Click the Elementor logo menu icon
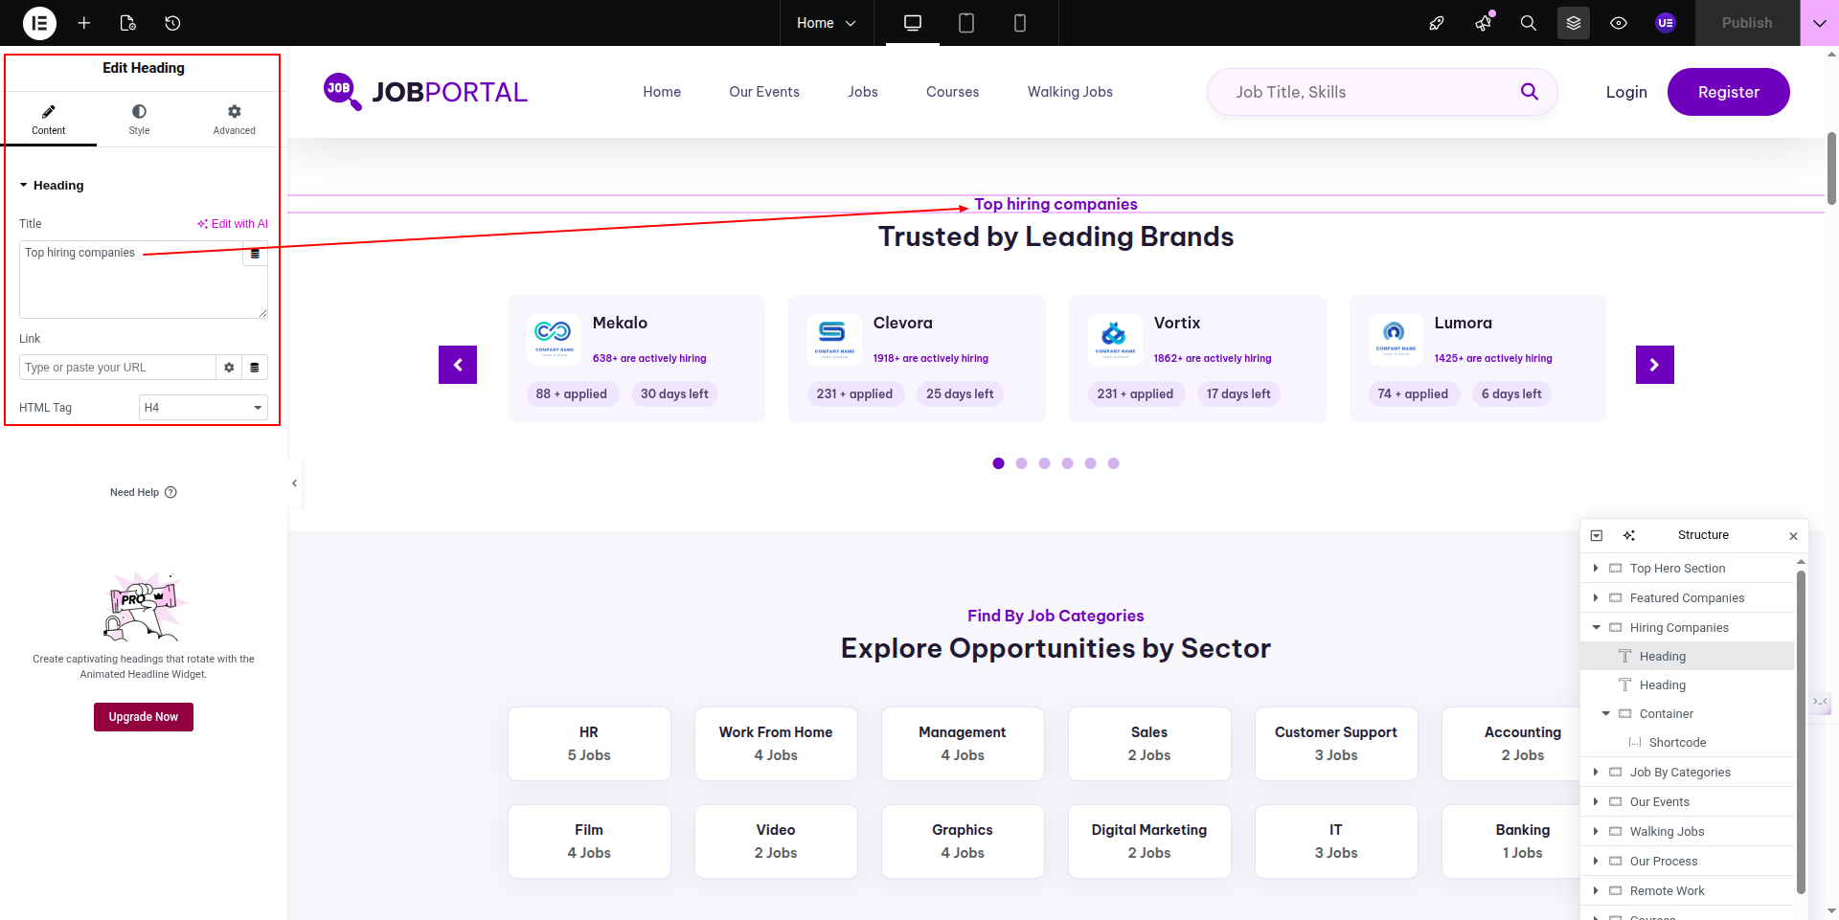This screenshot has height=920, width=1839. pos(39,23)
